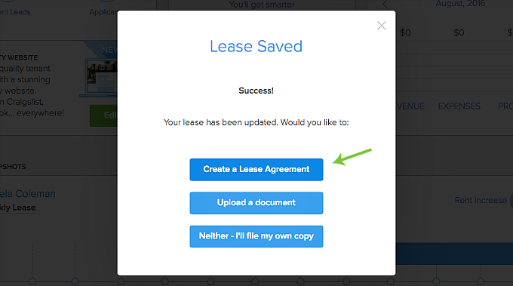Click the Weekly Lease label
This screenshot has height=286, width=513.
[17, 208]
